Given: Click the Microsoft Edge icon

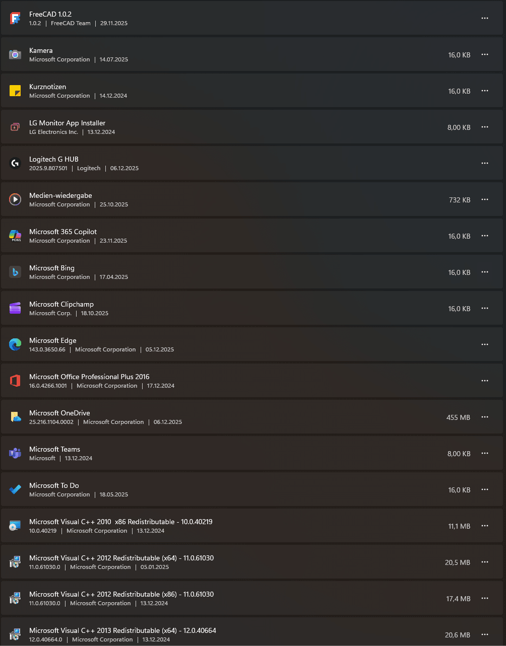Looking at the screenshot, I should point(15,344).
